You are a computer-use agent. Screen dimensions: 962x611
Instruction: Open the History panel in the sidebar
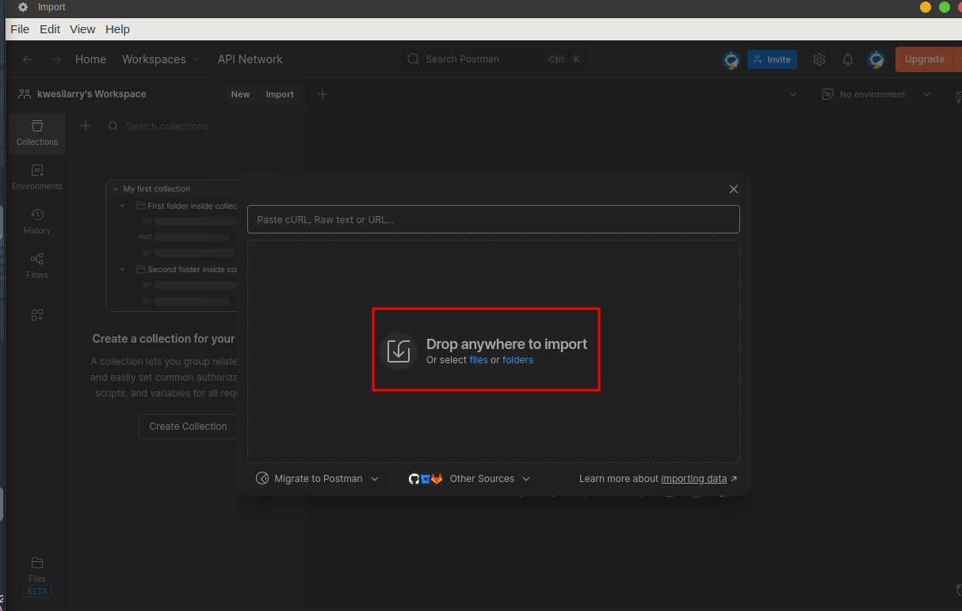pyautogui.click(x=36, y=219)
